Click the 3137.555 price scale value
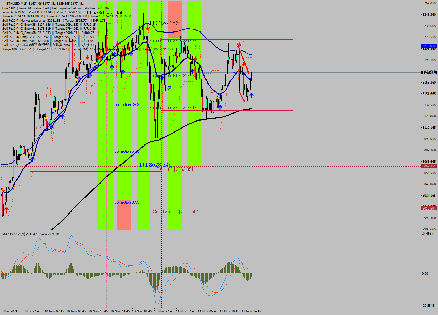The width and height of the screenshot is (438, 315). coord(429,105)
